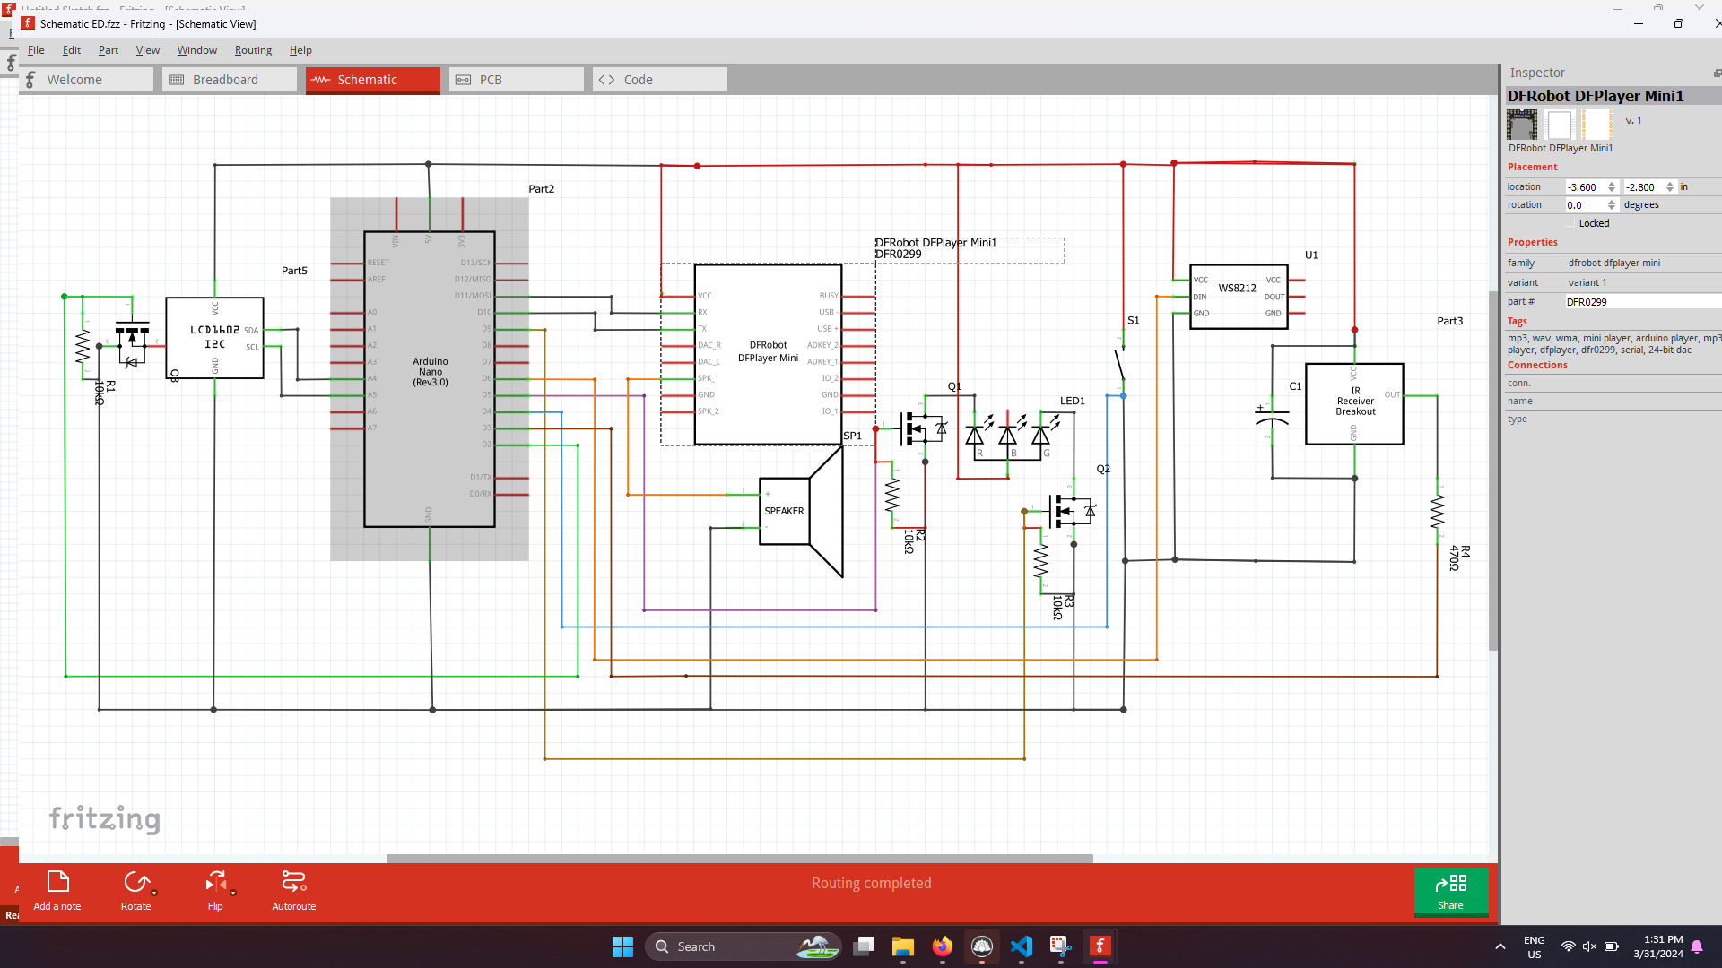Open the Rotate dropdown arrow

click(x=154, y=893)
